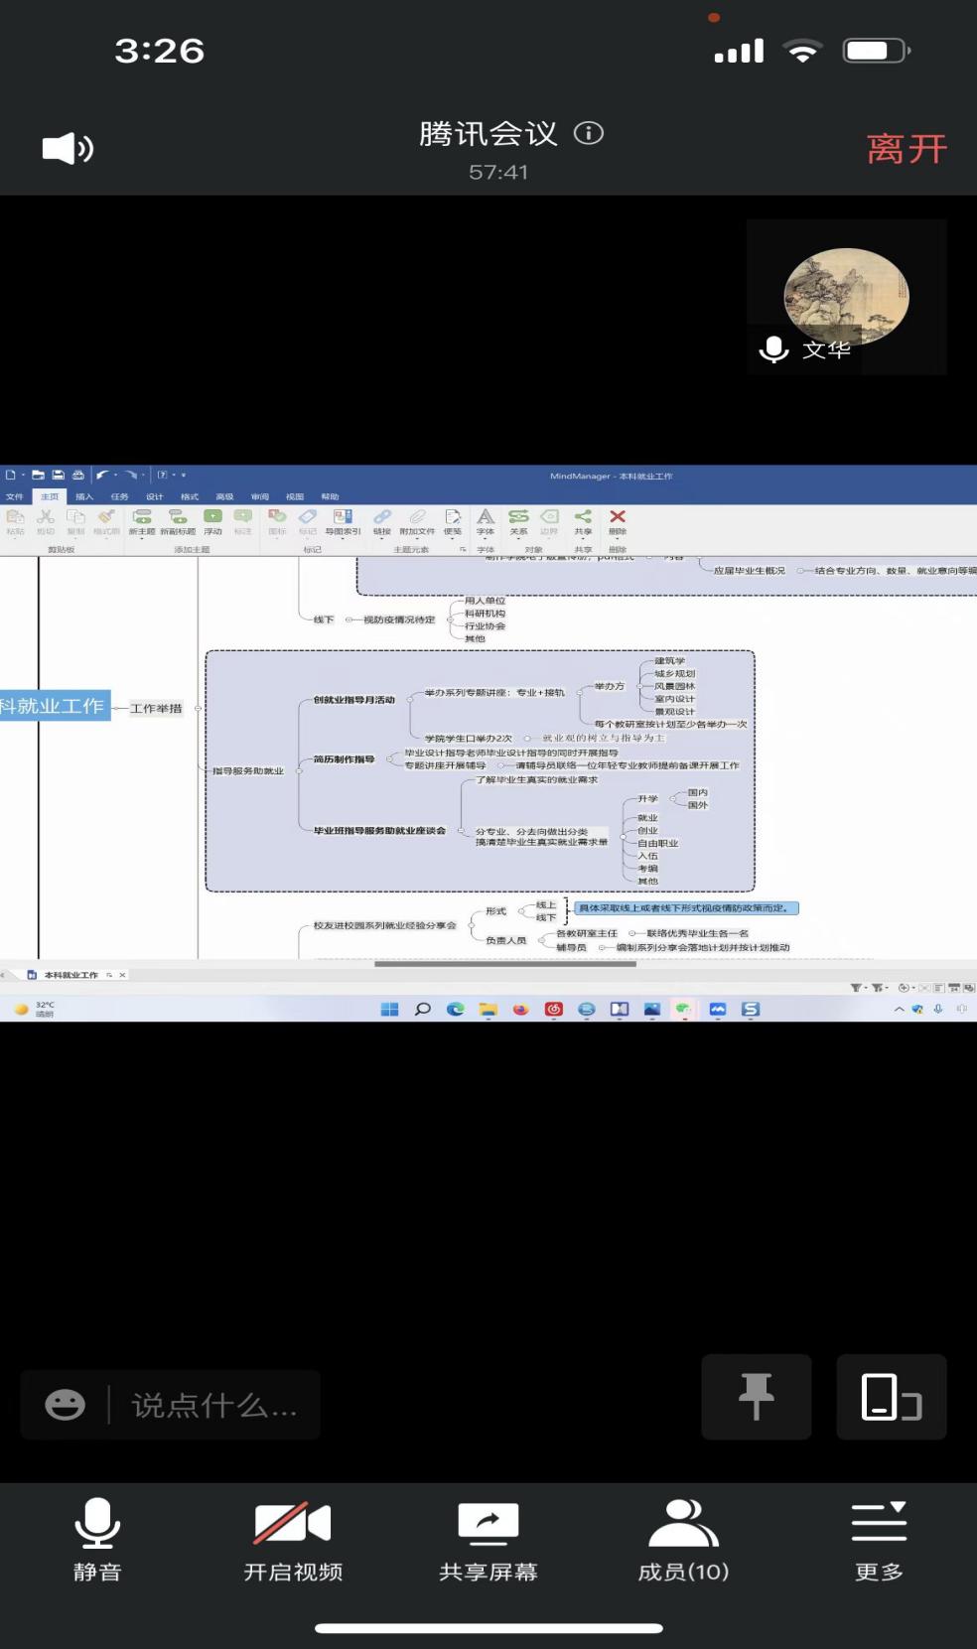Tap the rotate screen orientation icon
This screenshot has height=1649, width=977.
[x=891, y=1396]
